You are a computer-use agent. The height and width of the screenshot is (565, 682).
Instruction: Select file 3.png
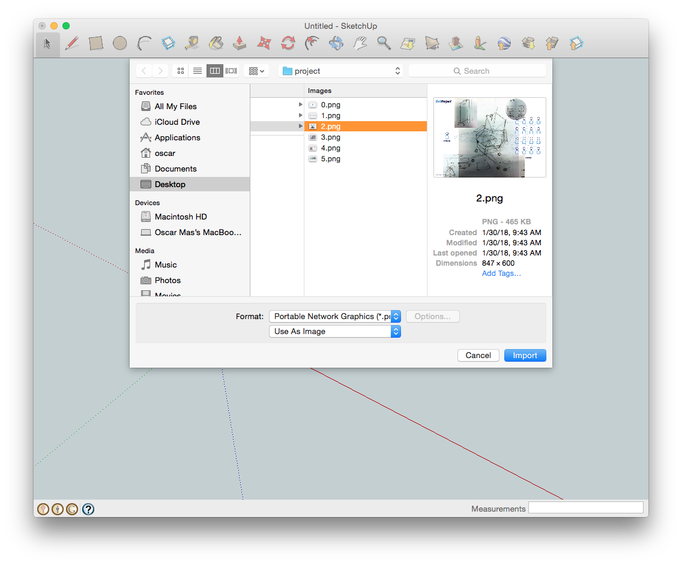point(366,137)
